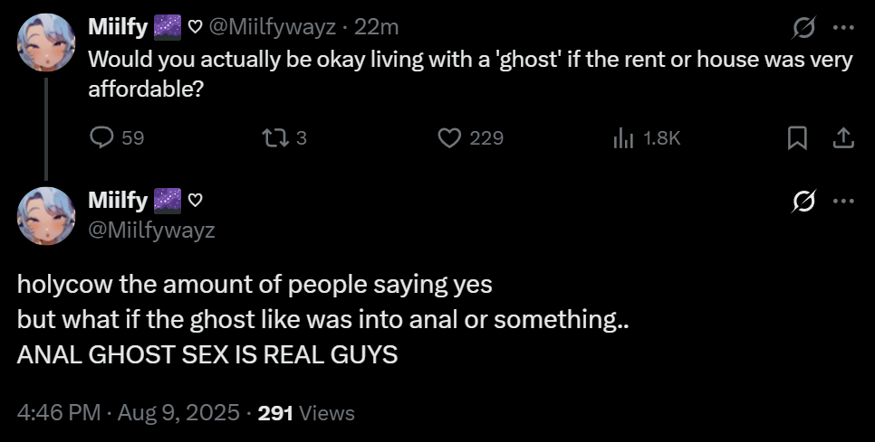The height and width of the screenshot is (442, 875).
Task: Click the heart badge next to second Miilfy name
Action: click(195, 198)
